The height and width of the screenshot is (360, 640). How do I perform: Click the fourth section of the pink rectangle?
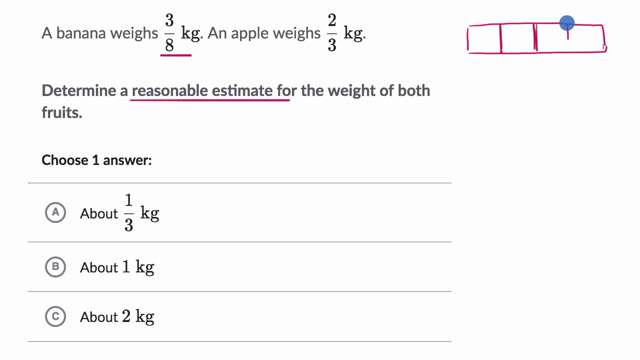click(586, 38)
